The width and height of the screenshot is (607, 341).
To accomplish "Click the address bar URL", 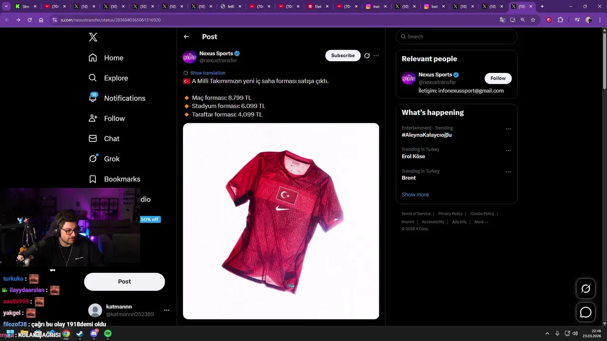I will [110, 20].
